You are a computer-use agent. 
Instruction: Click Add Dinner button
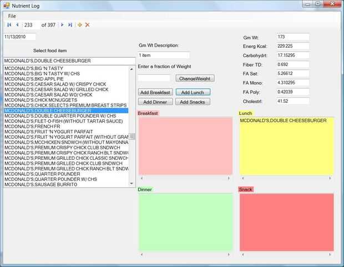pos(155,102)
